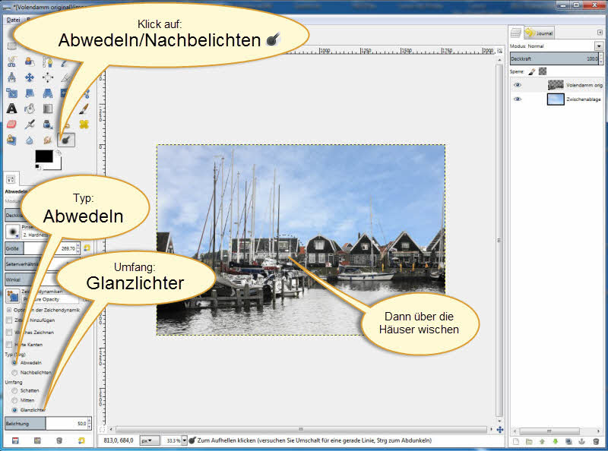Adjust Größe value with stepper arrows
Screen dimensions: 608x451
pyautogui.click(x=78, y=248)
